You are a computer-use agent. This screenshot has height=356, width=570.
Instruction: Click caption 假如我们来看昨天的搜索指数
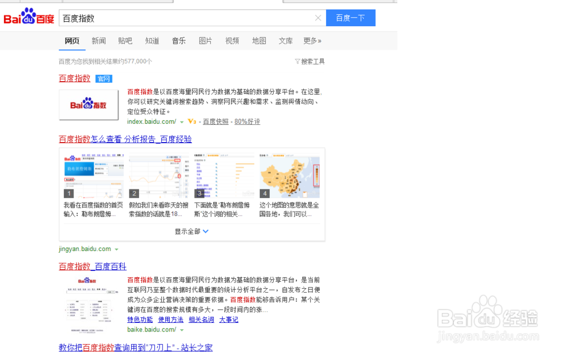tap(159, 210)
